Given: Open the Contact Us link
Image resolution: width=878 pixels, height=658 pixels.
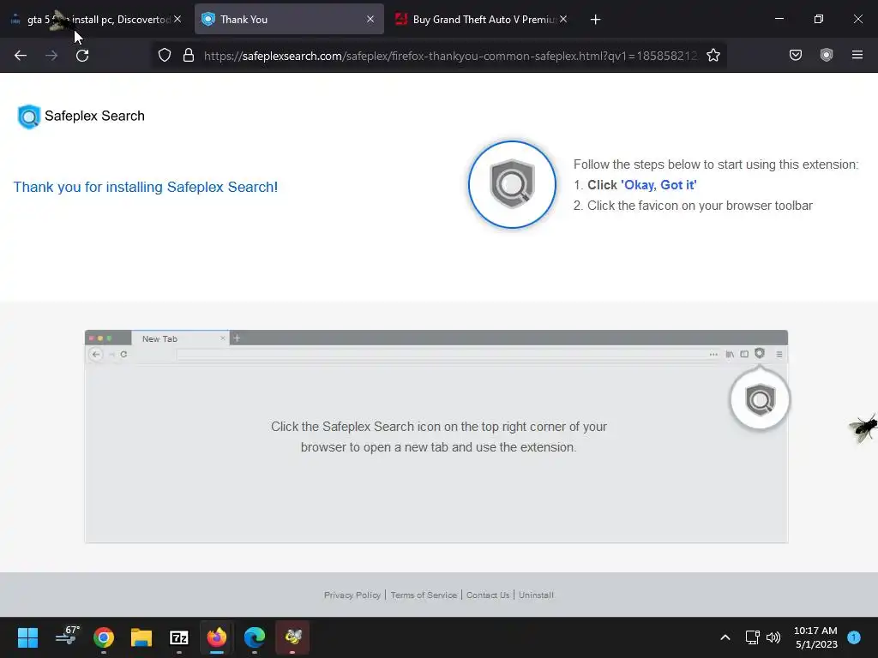Looking at the screenshot, I should pyautogui.click(x=488, y=595).
